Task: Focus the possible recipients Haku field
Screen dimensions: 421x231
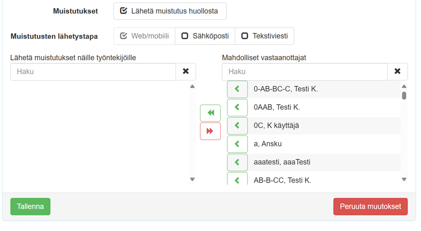Action: (304, 72)
